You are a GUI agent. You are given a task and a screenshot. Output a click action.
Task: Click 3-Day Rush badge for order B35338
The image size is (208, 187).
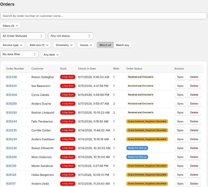tap(68, 77)
